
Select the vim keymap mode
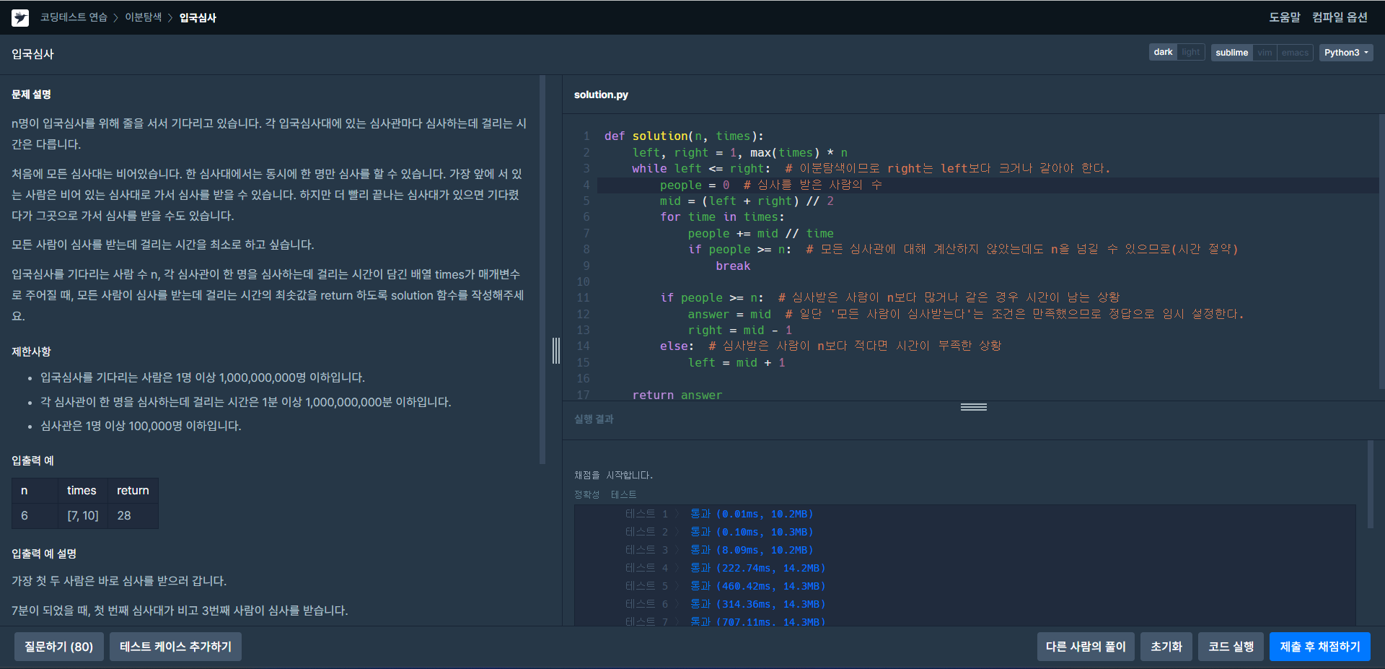pyautogui.click(x=1265, y=53)
